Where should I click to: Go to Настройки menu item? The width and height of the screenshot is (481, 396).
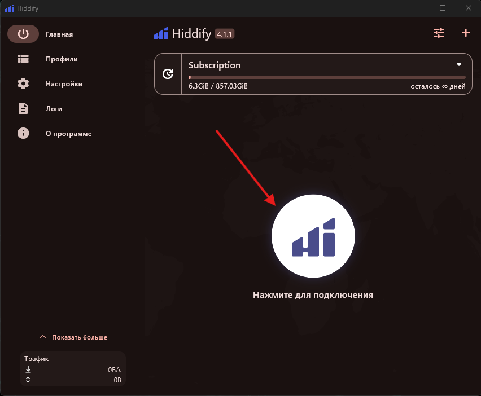tap(64, 84)
